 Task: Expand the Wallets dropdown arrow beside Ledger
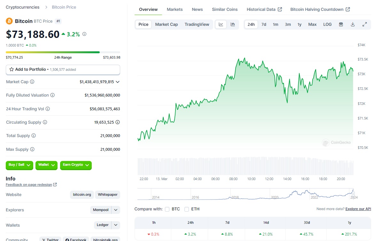click(x=116, y=225)
